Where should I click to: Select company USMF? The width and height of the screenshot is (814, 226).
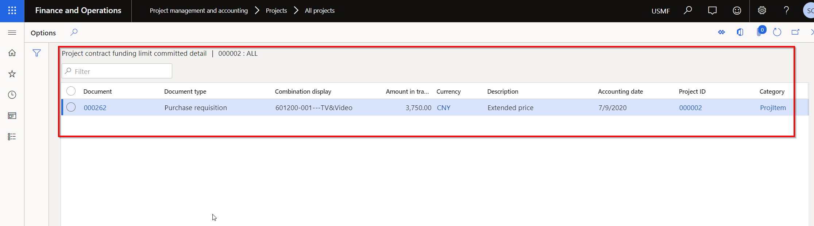click(661, 11)
